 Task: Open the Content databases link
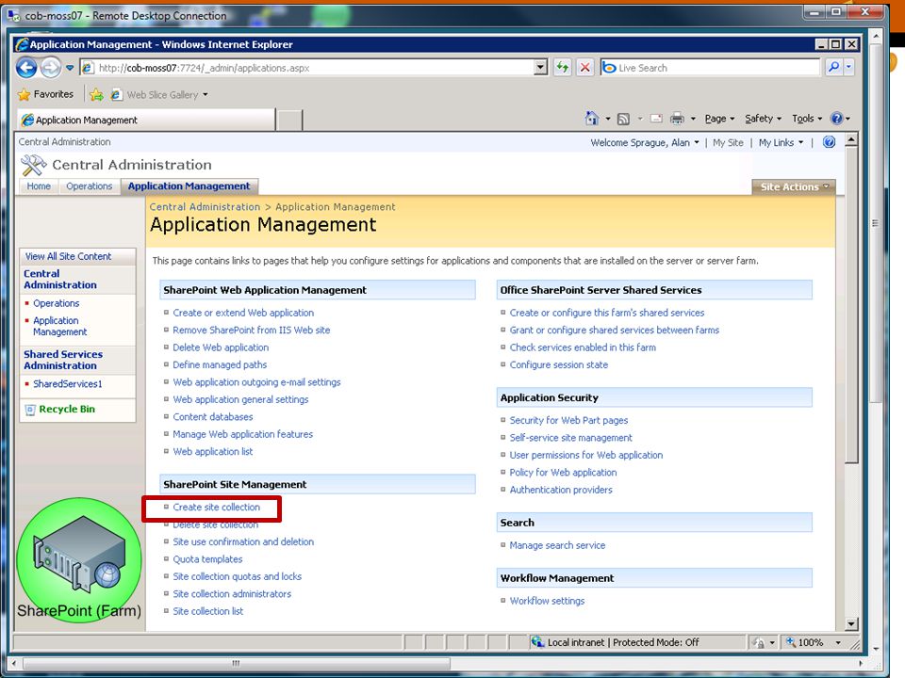click(x=212, y=417)
